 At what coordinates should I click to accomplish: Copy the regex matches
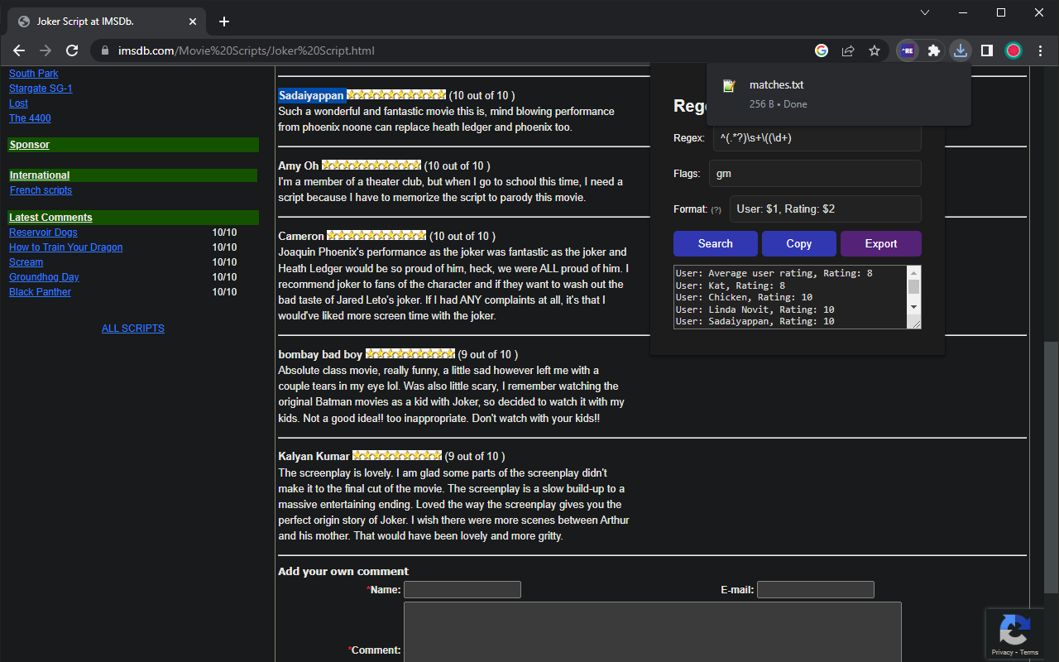point(799,243)
